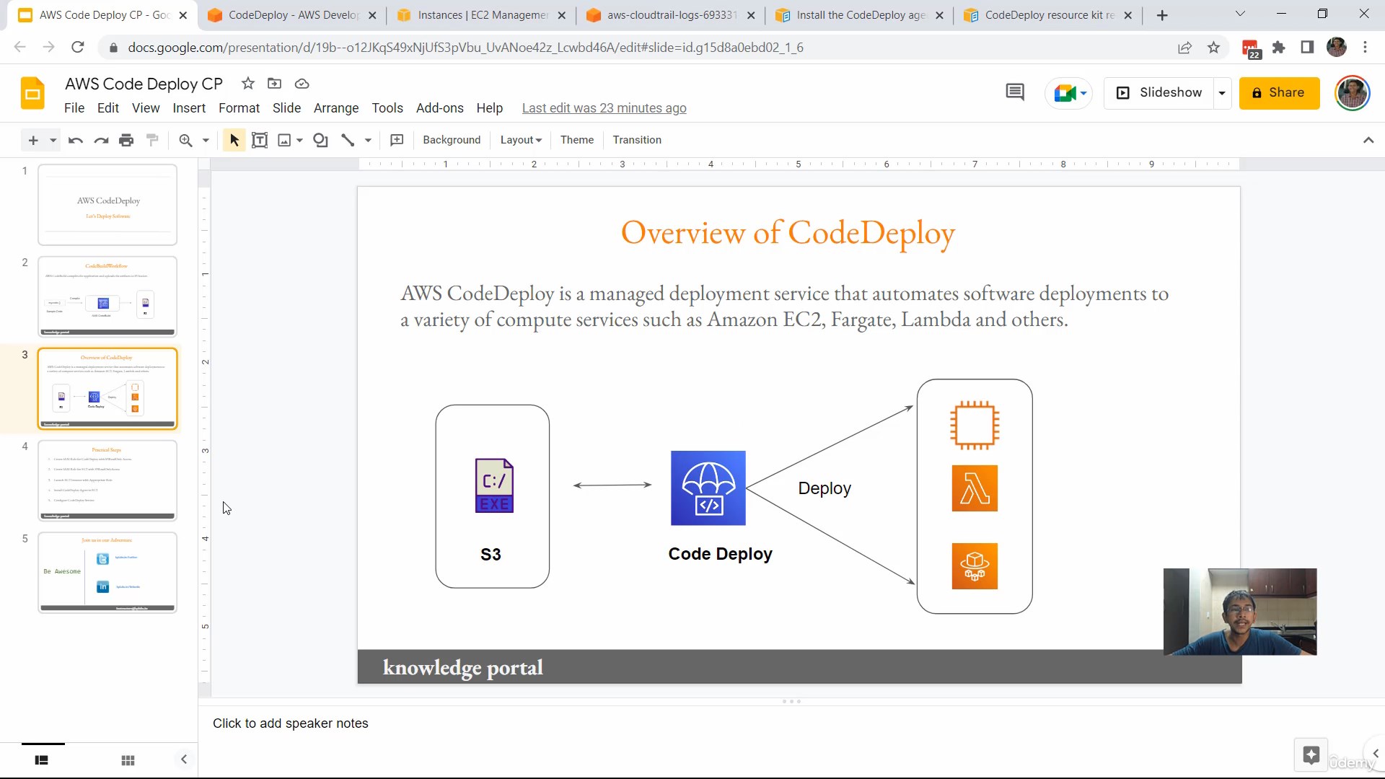Open the View menu
The height and width of the screenshot is (779, 1385).
pos(146,108)
